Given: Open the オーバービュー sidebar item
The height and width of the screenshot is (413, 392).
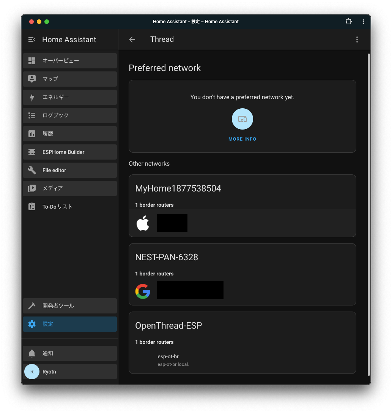Looking at the screenshot, I should pyautogui.click(x=70, y=61).
